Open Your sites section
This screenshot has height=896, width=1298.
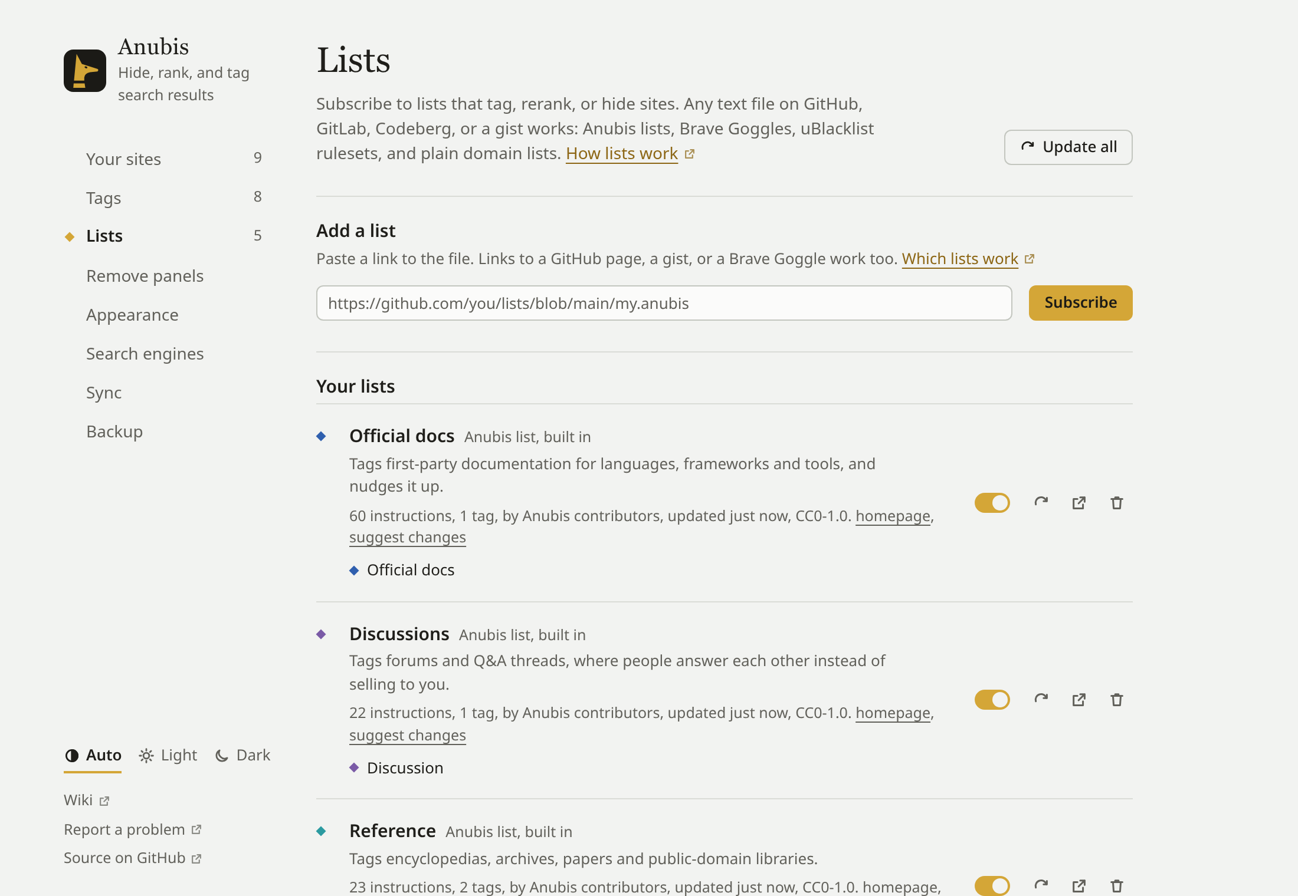[163, 159]
